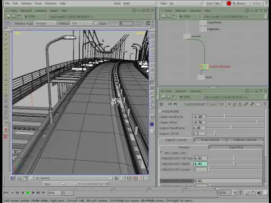The image size is (271, 203).
Task: Click the parameter pane info circle icon
Action: [x=259, y=104]
